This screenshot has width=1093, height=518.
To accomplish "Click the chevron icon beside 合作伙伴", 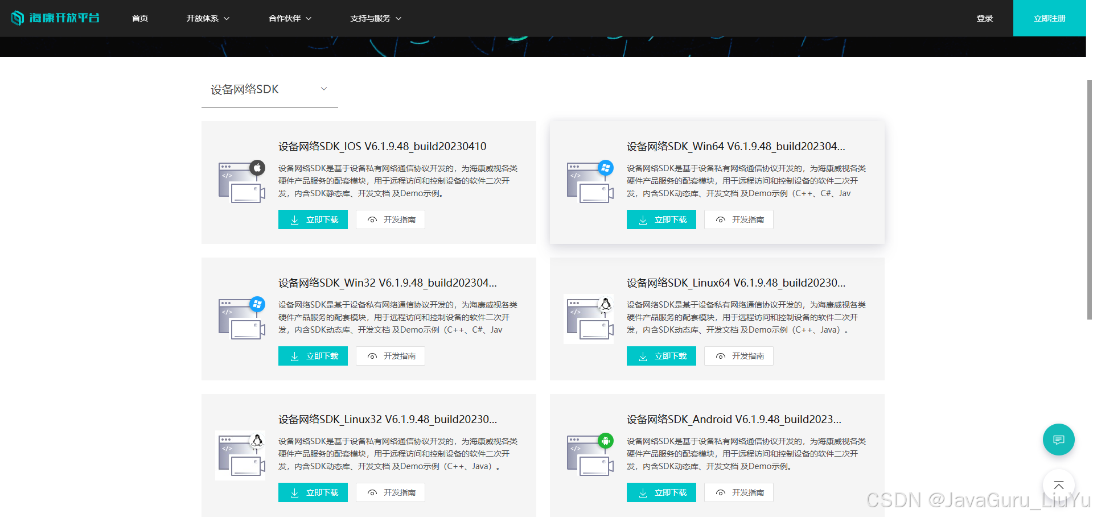I will point(309,19).
